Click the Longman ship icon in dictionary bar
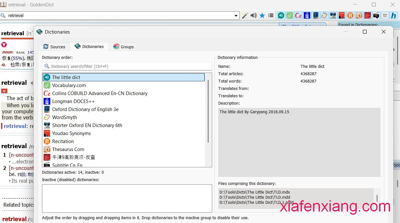This screenshot has width=400, height=223. (x=307, y=15)
